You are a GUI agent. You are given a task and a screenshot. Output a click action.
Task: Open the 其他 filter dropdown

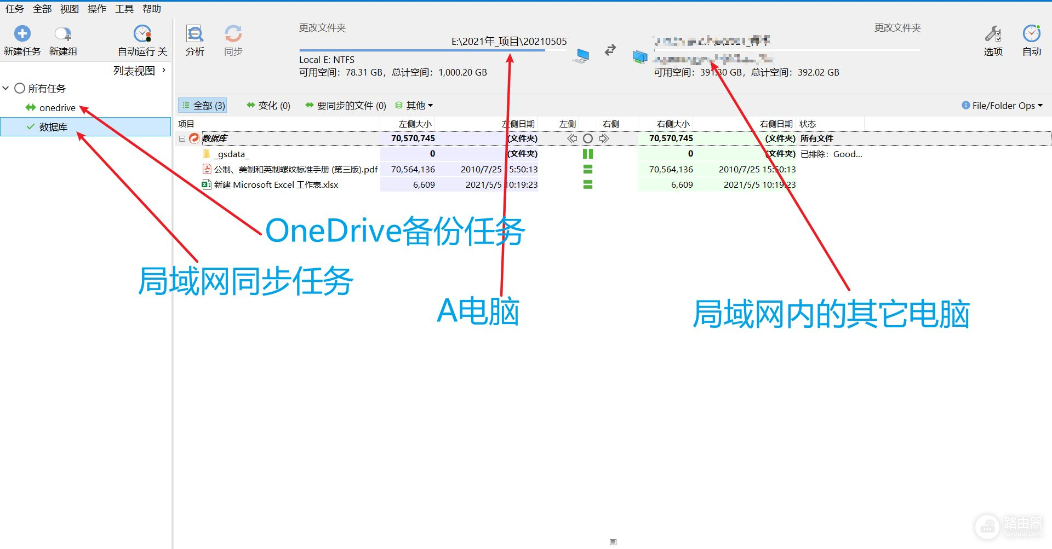click(414, 106)
